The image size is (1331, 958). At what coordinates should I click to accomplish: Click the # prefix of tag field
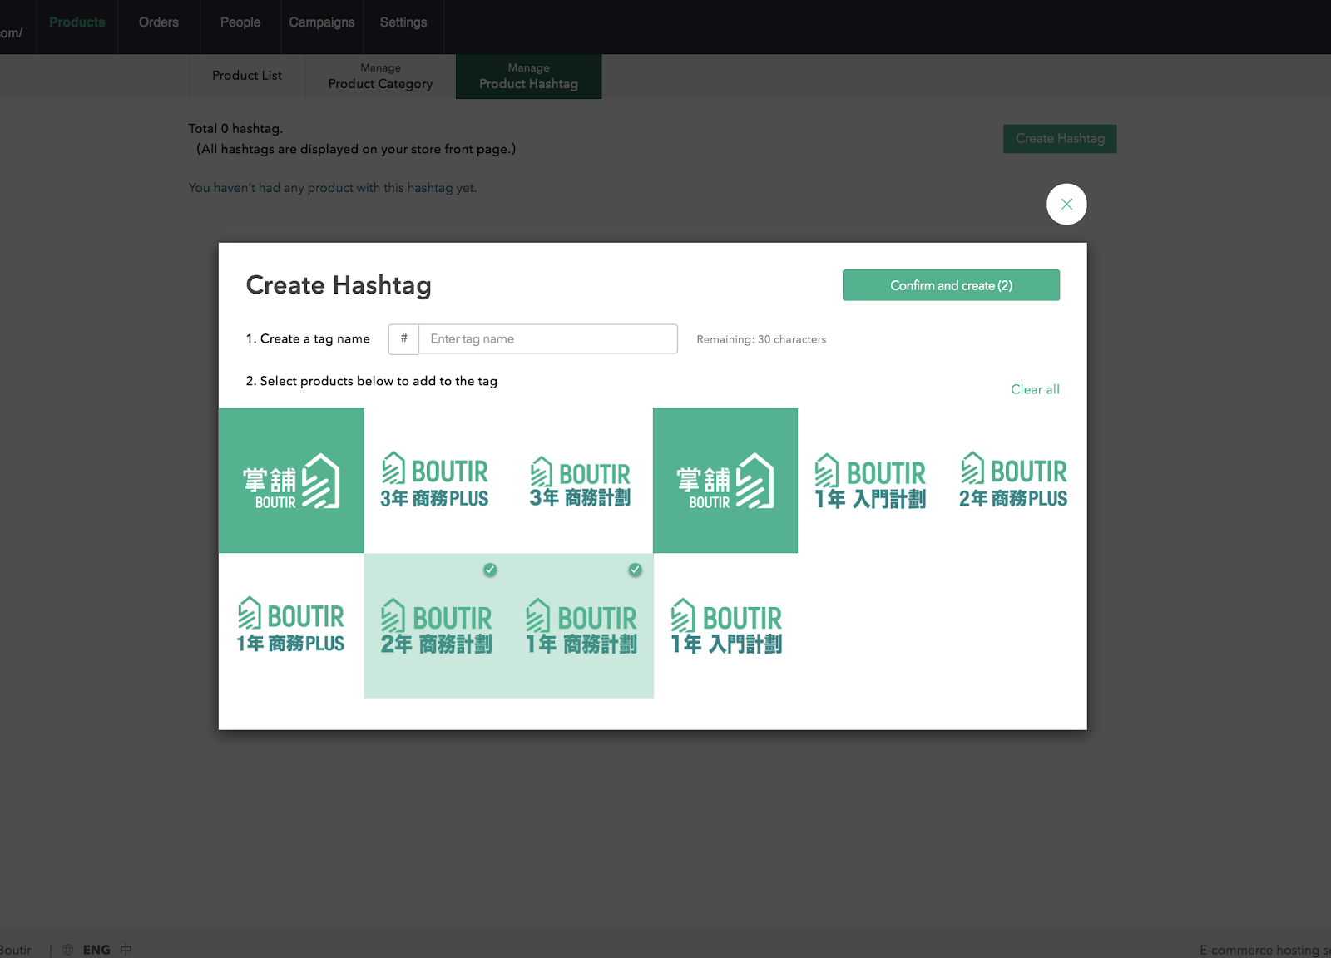pyautogui.click(x=403, y=339)
